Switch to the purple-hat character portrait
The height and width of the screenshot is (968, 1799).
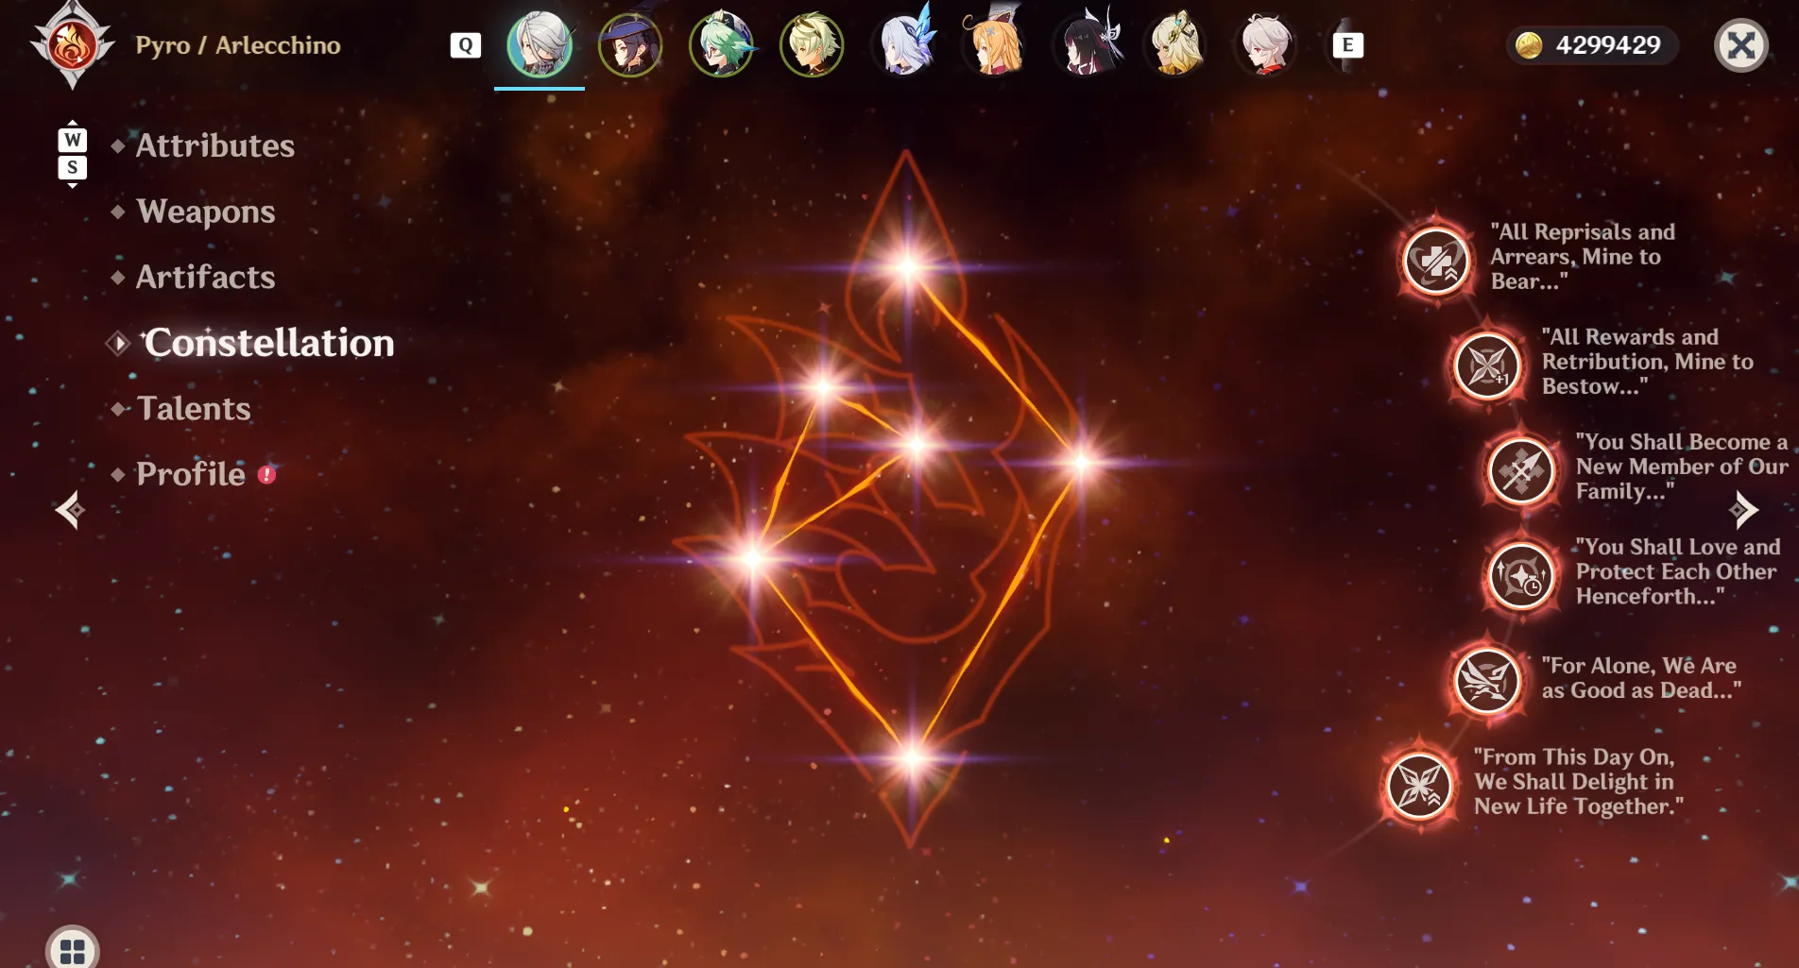tap(630, 44)
